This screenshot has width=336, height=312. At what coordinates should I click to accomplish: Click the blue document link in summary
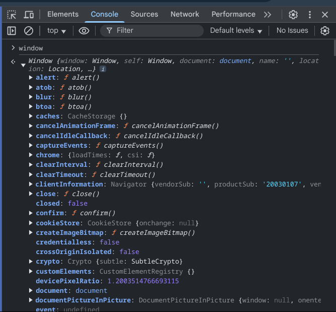pos(235,61)
